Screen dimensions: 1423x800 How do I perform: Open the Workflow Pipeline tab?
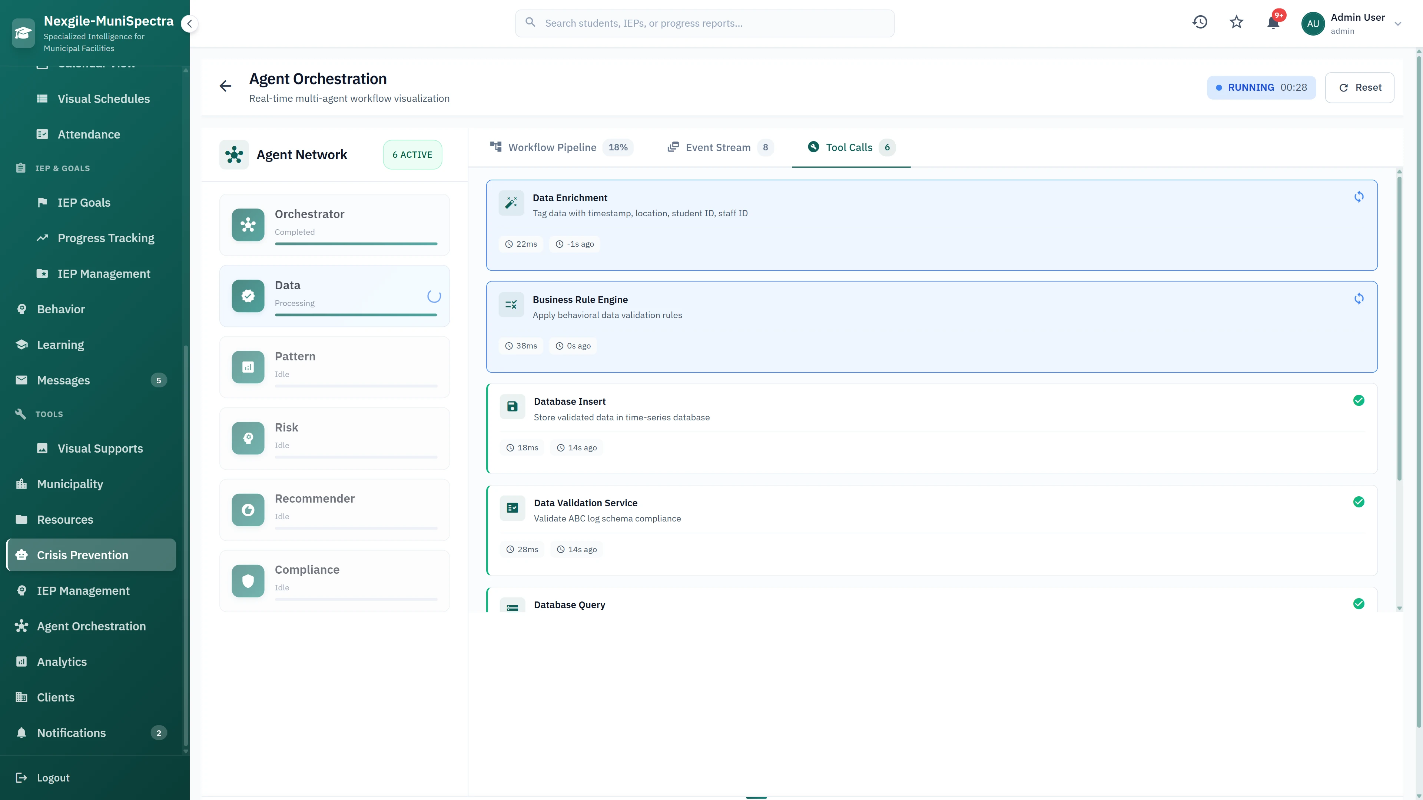[552, 147]
